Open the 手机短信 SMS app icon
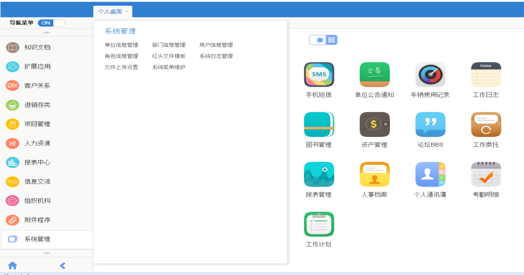Image resolution: width=524 pixels, height=275 pixels. [x=319, y=75]
